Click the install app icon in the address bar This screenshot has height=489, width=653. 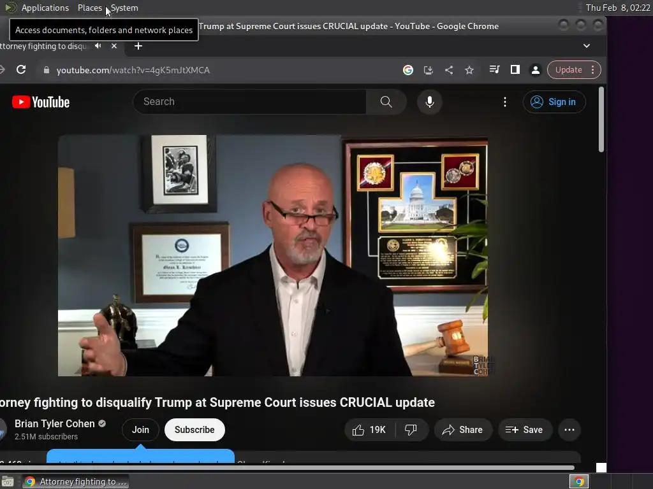pos(428,70)
